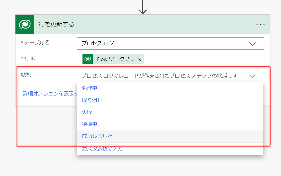Viewport: 281px width, 176px height.
Task: Click the Flow ワークフ... token label
Action: (x=115, y=59)
